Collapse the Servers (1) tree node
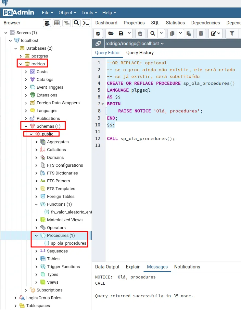Image resolution: width=241 pixels, height=310 pixels. tap(6, 32)
